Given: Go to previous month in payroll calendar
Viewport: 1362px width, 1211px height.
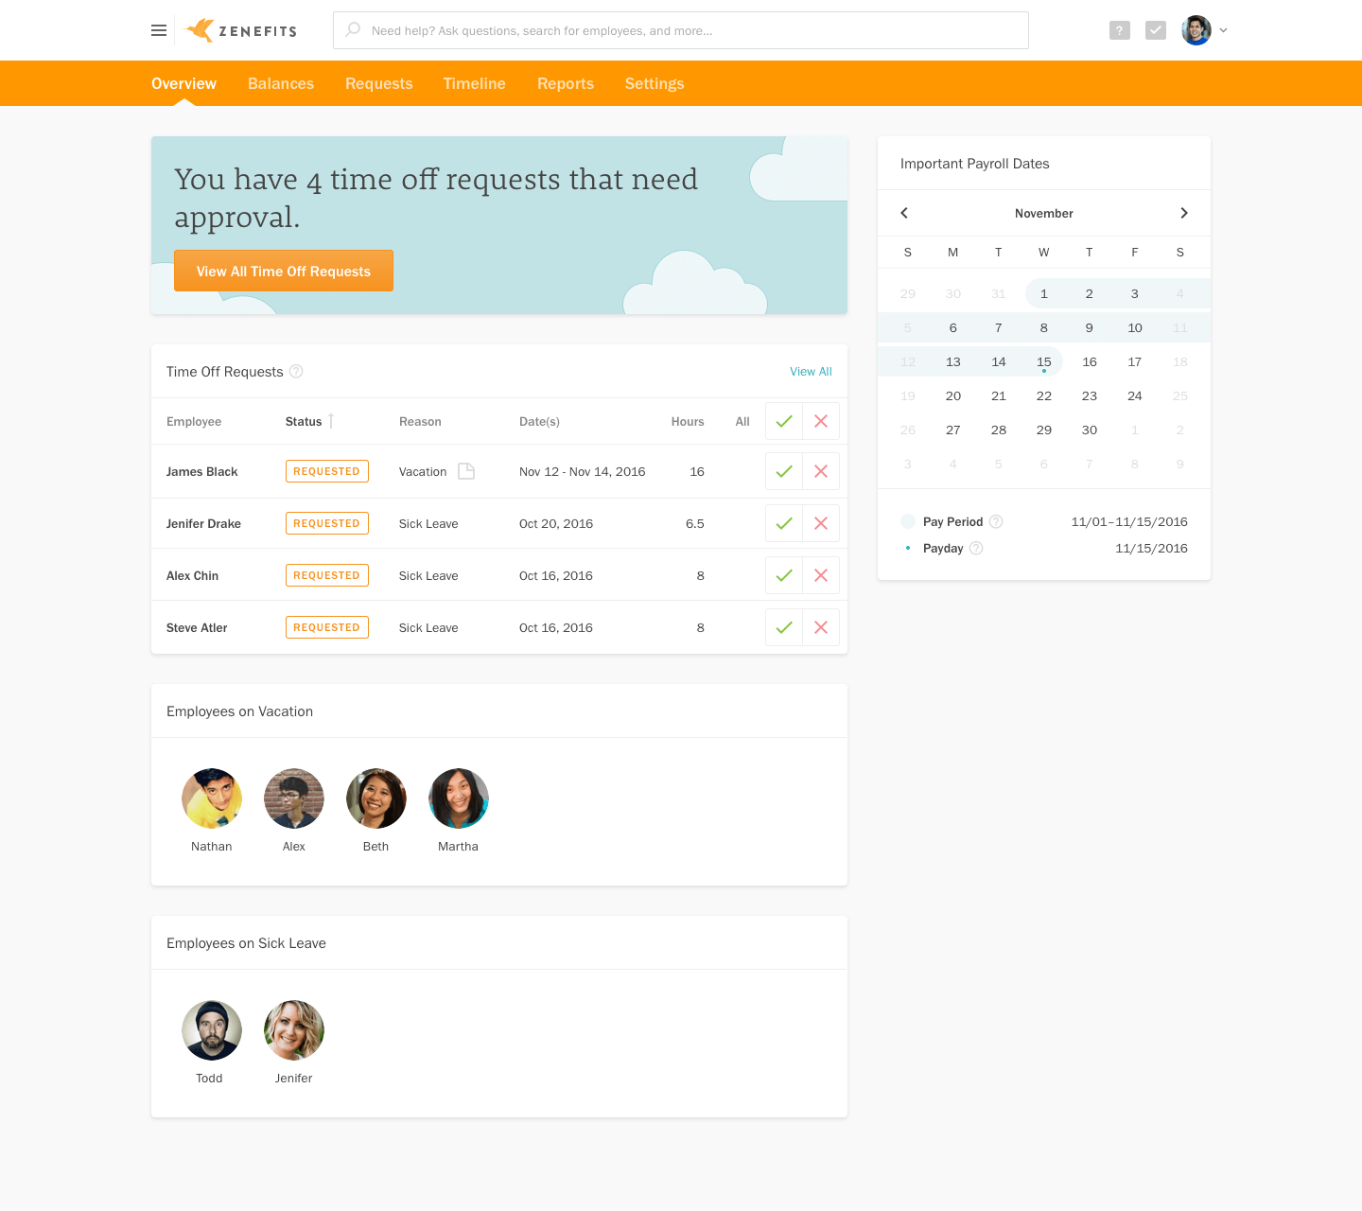Looking at the screenshot, I should pos(904,213).
